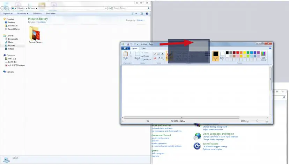Toggle the Explorer preview pane button
The image size is (289, 165).
point(141,14)
